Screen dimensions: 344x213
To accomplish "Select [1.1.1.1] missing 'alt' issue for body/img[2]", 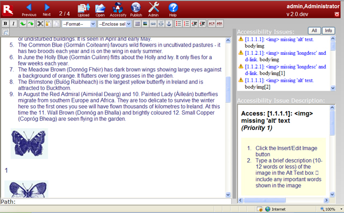I will [279, 84].
